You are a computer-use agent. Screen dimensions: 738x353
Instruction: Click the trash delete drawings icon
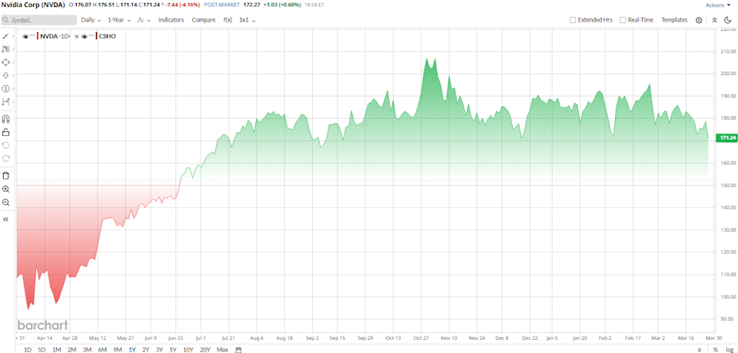click(x=6, y=175)
